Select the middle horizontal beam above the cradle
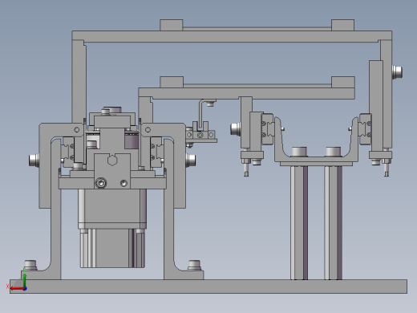The height and width of the screenshot is (313, 417). [246, 93]
